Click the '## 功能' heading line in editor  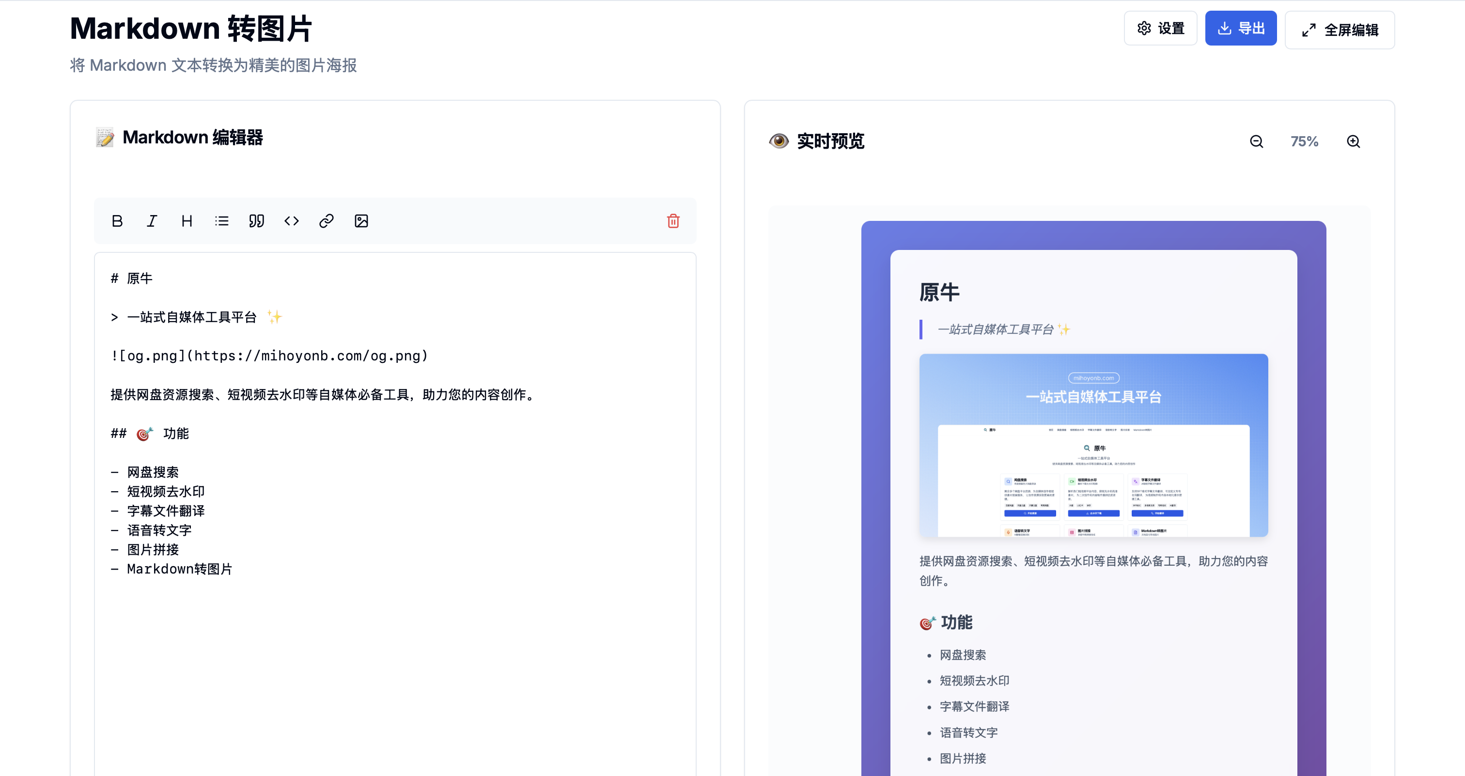pyautogui.click(x=150, y=434)
